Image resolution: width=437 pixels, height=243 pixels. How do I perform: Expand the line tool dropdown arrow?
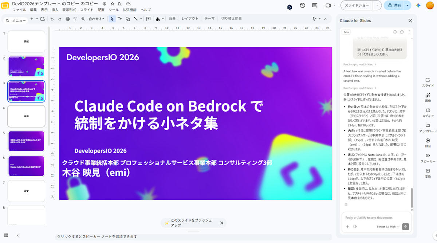(141, 19)
